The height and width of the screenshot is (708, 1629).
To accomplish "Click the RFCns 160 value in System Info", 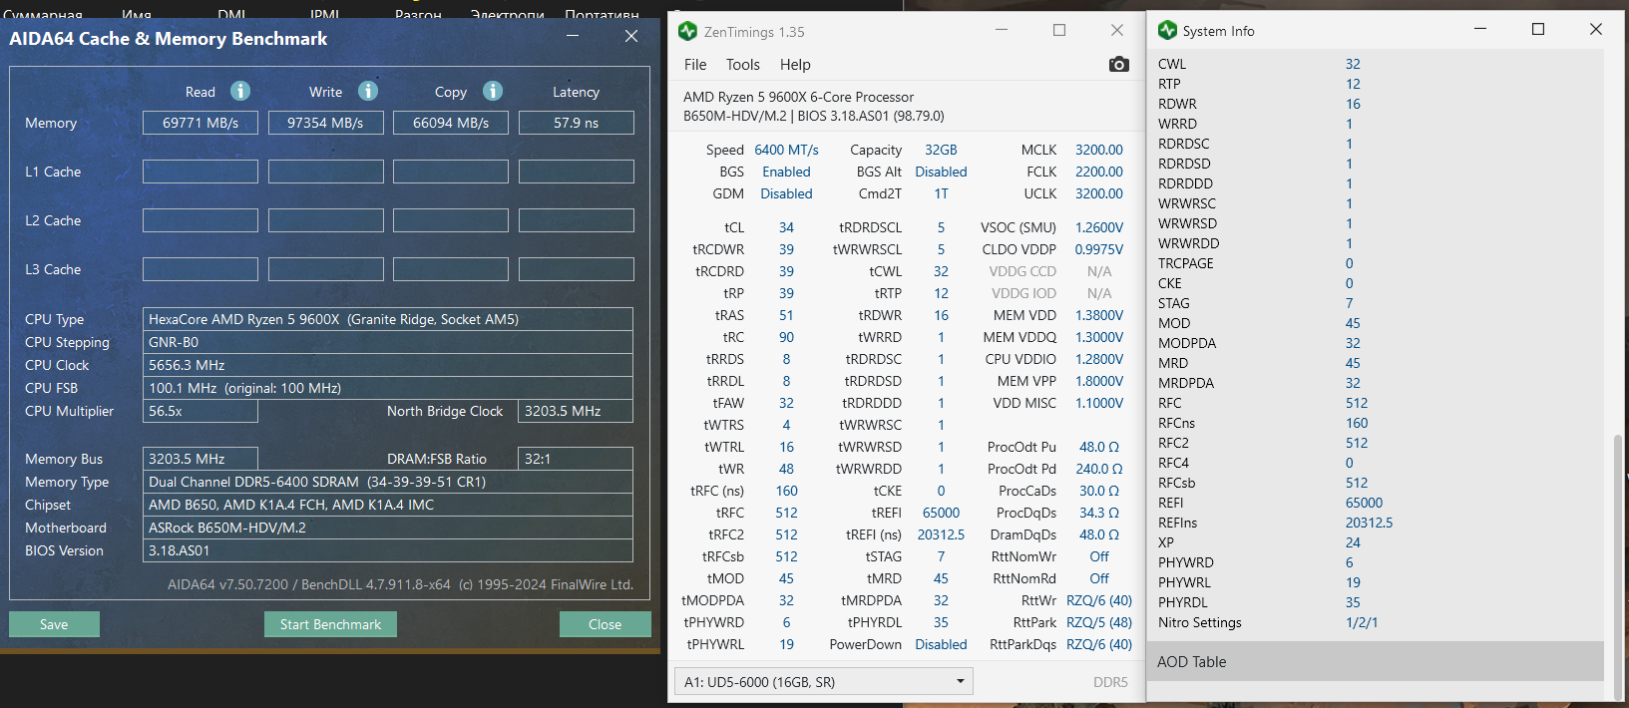I will tap(1357, 423).
